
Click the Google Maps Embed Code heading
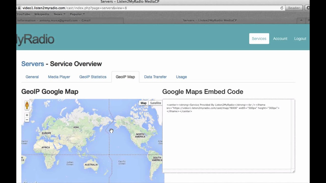coord(203,91)
